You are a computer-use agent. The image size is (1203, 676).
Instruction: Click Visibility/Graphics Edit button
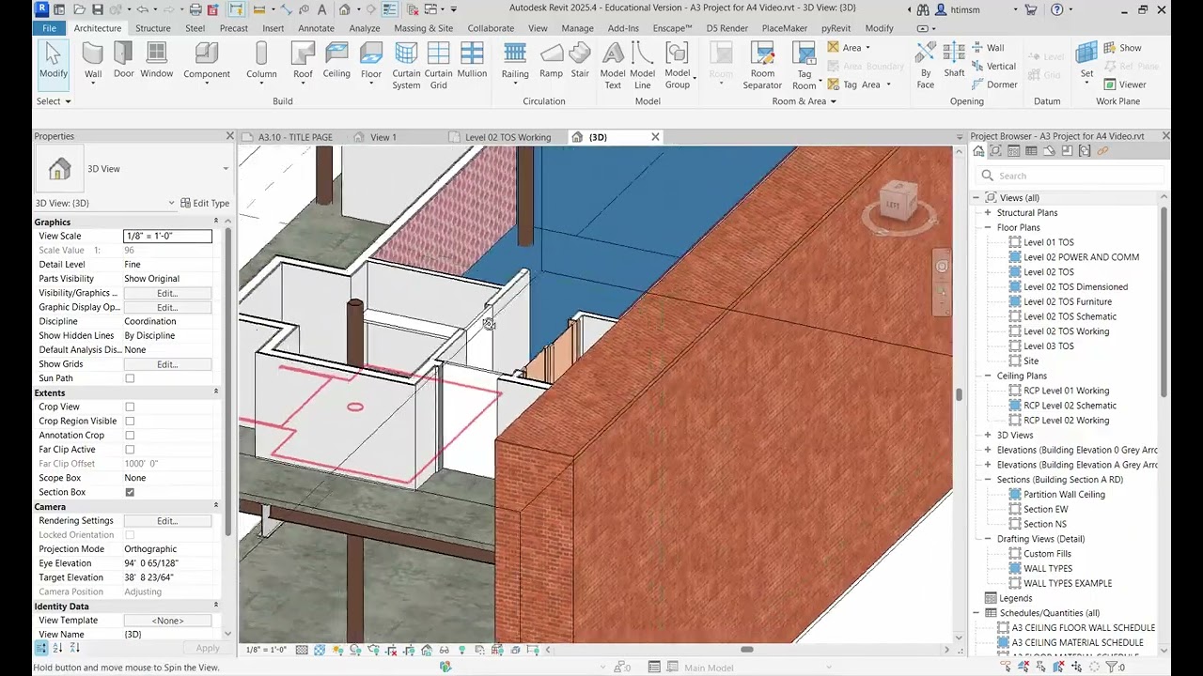167,293
